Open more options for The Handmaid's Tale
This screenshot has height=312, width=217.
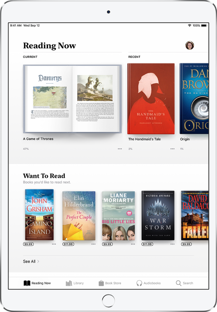(x=172, y=149)
